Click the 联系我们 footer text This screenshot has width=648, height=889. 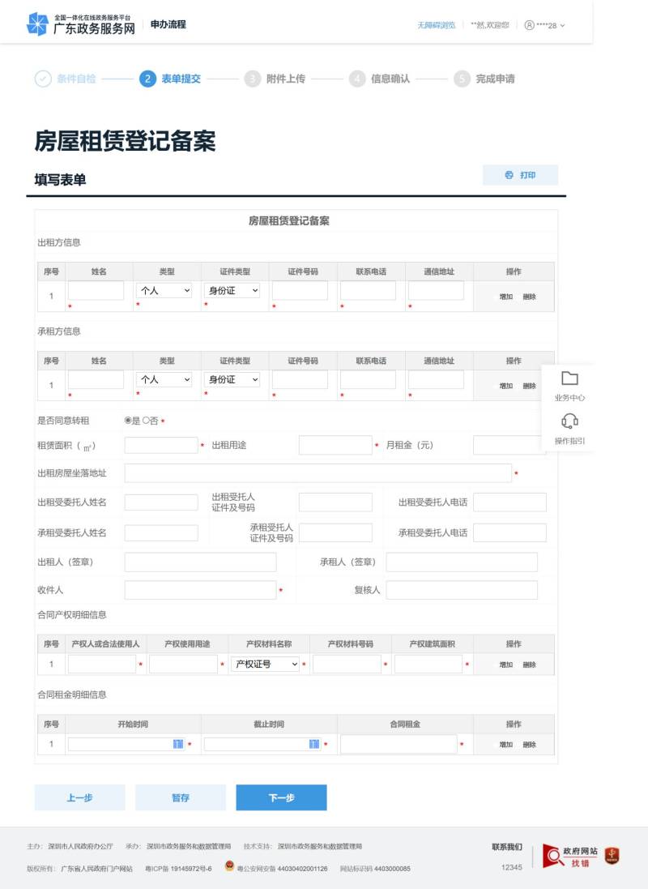click(x=507, y=847)
